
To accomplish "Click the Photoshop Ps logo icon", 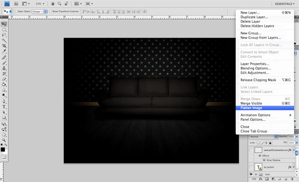I will (7, 3).
